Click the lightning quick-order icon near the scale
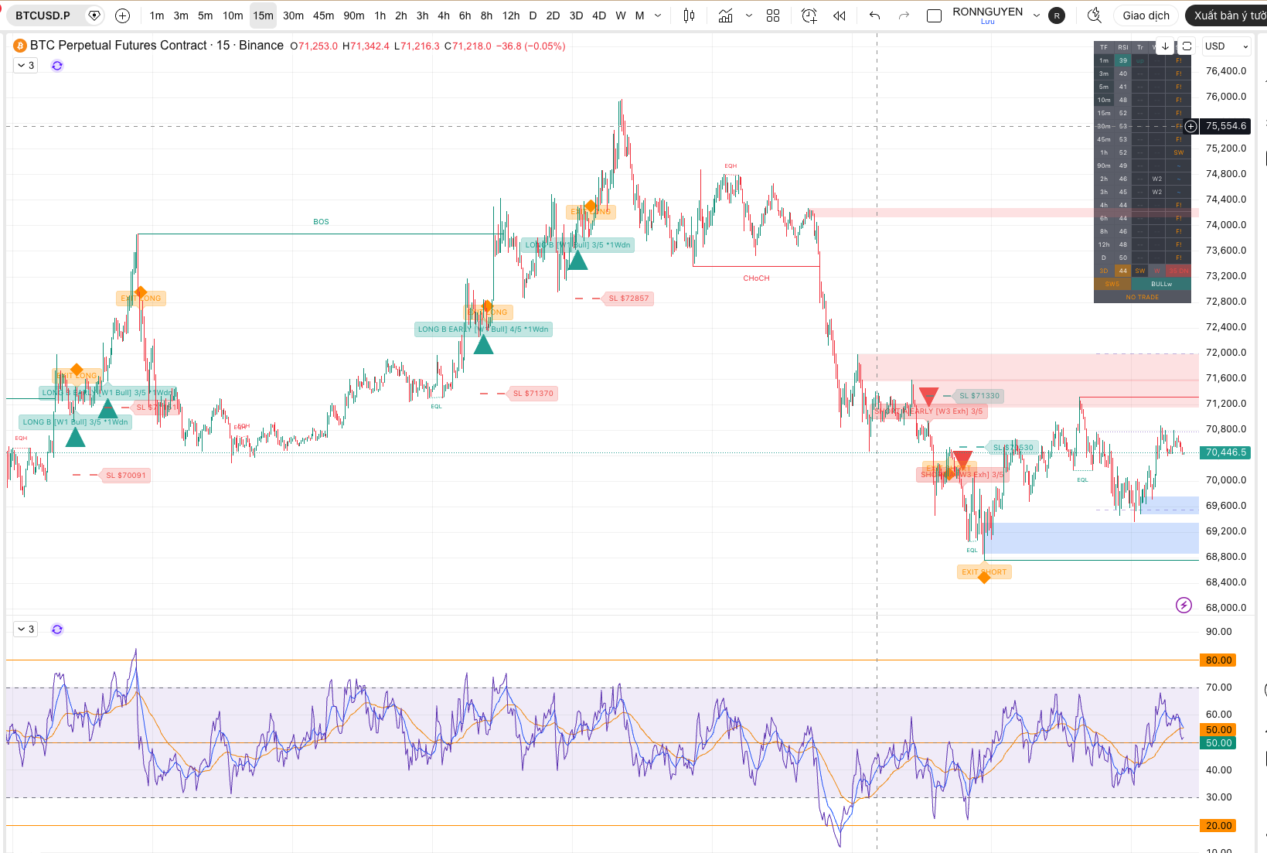The image size is (1267, 853). (1184, 606)
